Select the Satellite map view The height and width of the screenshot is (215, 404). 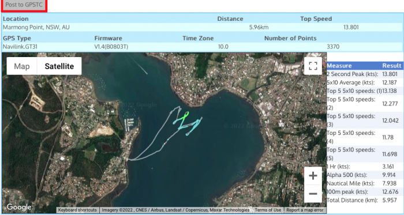[x=59, y=66]
